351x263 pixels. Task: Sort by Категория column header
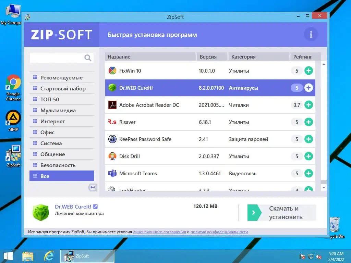tap(258, 57)
